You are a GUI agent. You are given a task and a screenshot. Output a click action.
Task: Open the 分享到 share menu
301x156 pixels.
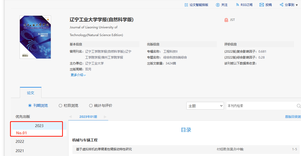[289, 5]
